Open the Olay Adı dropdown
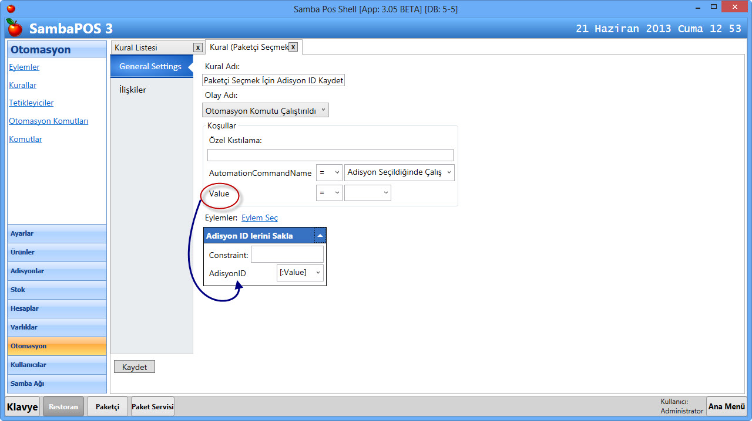This screenshot has width=752, height=421. point(265,110)
